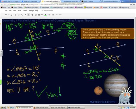The width and height of the screenshot is (136, 109).
Task: Click the Line end arrowhead icon
Action: tap(60, 15)
